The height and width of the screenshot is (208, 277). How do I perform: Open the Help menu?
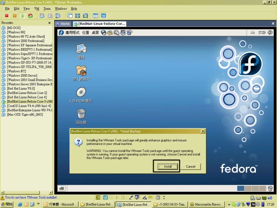74,9
